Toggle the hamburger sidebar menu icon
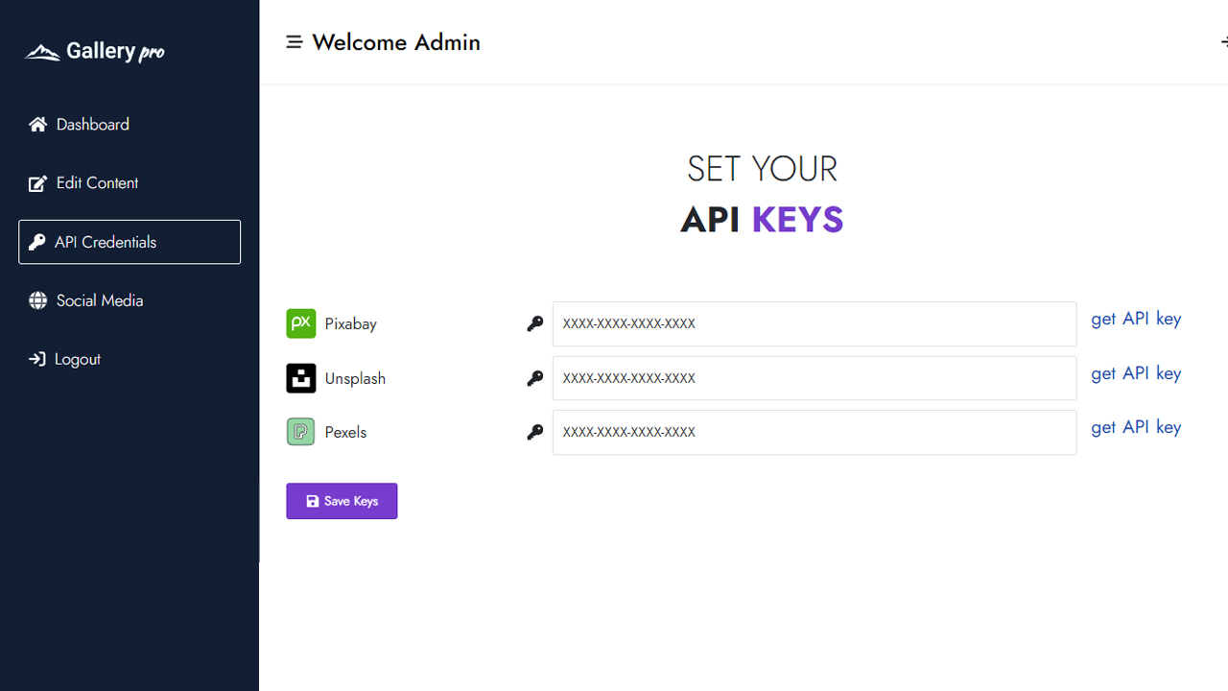1228x691 pixels. pyautogui.click(x=295, y=42)
